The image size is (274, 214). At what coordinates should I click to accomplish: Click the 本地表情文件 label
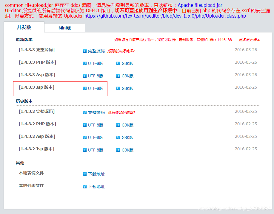click(31, 173)
